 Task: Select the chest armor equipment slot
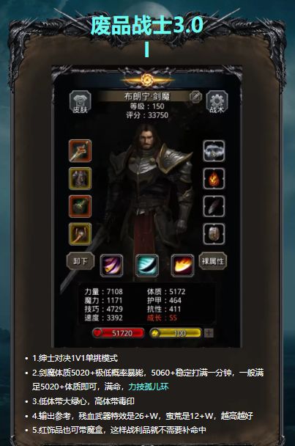[80, 179]
